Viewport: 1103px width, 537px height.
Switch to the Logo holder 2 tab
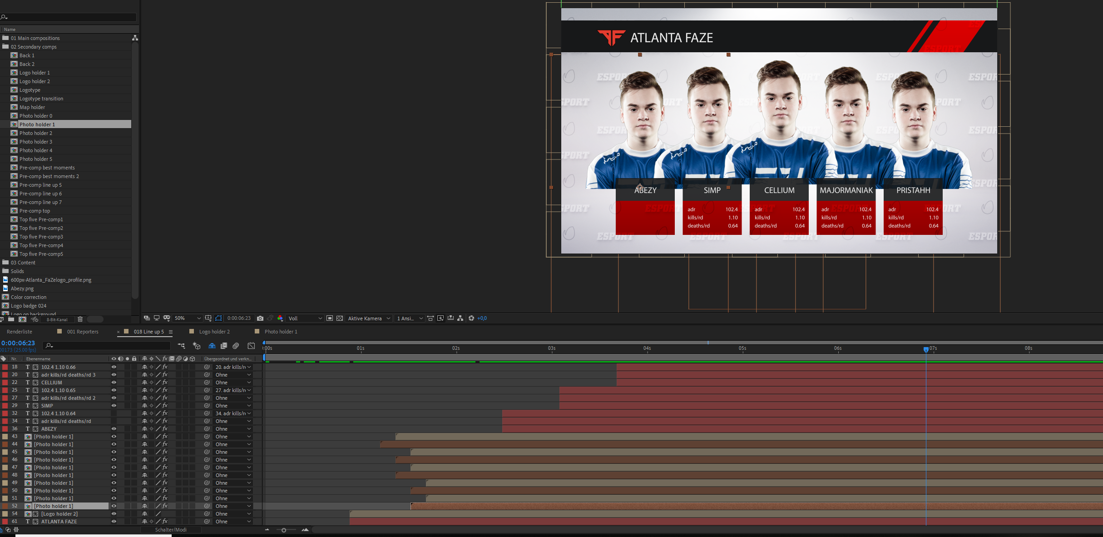[x=214, y=332]
